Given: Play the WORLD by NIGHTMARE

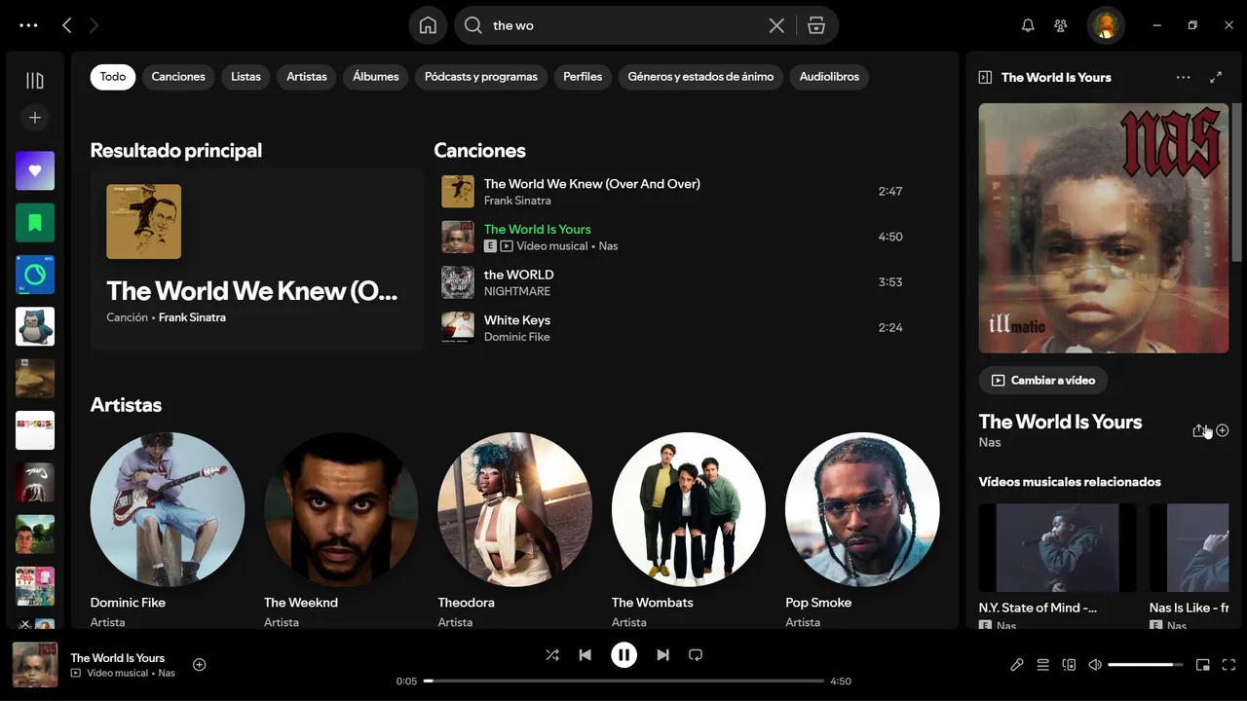Looking at the screenshot, I should [678, 282].
